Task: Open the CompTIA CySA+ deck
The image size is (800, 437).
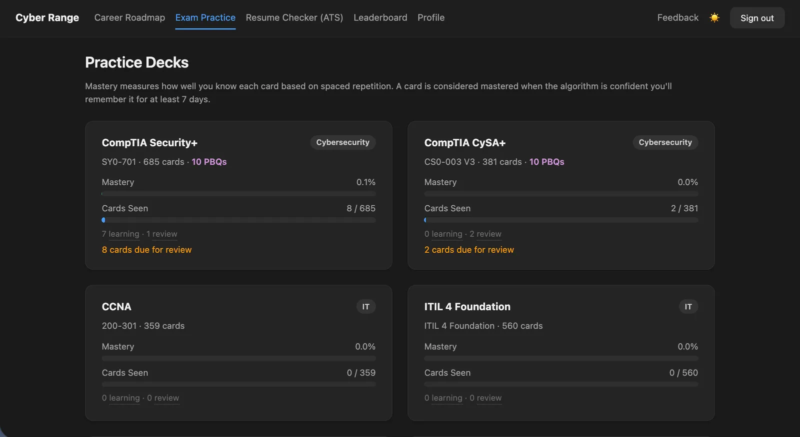Action: 561,195
